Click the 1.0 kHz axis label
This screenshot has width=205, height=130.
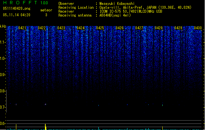3,58
